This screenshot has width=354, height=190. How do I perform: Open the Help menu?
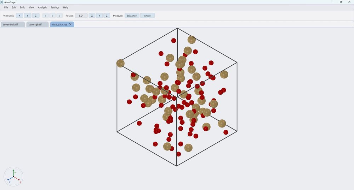click(x=66, y=7)
